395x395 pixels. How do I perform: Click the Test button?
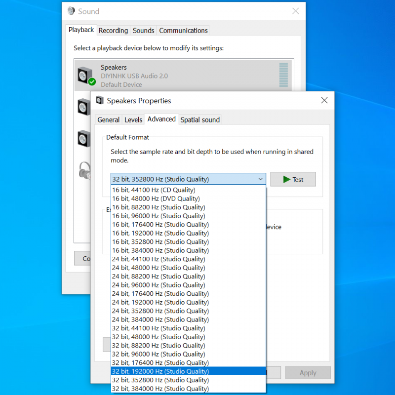coord(293,179)
